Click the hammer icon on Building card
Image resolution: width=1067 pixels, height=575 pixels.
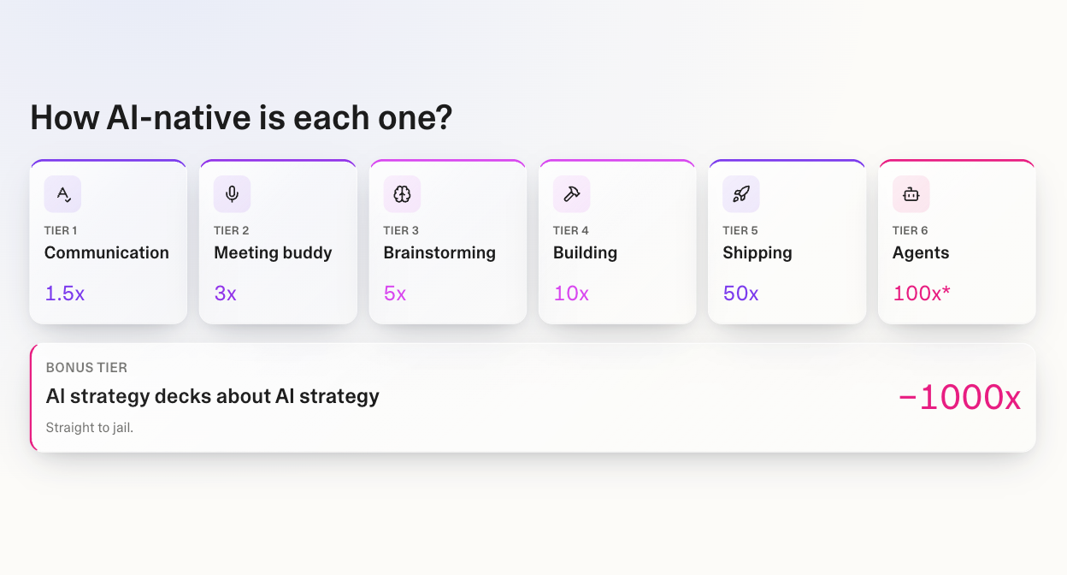tap(571, 194)
